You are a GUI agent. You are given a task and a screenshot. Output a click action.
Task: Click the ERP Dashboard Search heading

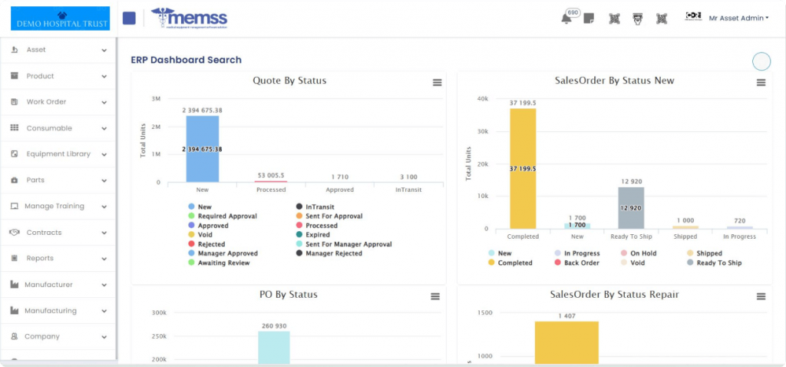(x=186, y=60)
